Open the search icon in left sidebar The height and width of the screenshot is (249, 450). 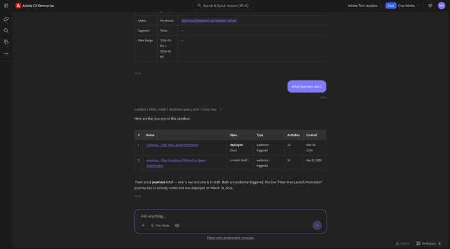pyautogui.click(x=6, y=31)
